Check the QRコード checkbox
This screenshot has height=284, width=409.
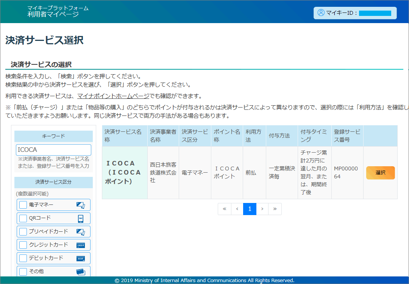click(23, 218)
